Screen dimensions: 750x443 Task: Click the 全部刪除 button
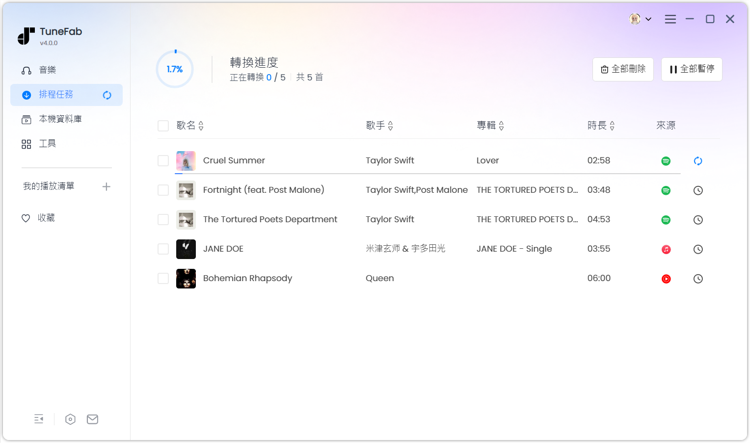pyautogui.click(x=623, y=69)
